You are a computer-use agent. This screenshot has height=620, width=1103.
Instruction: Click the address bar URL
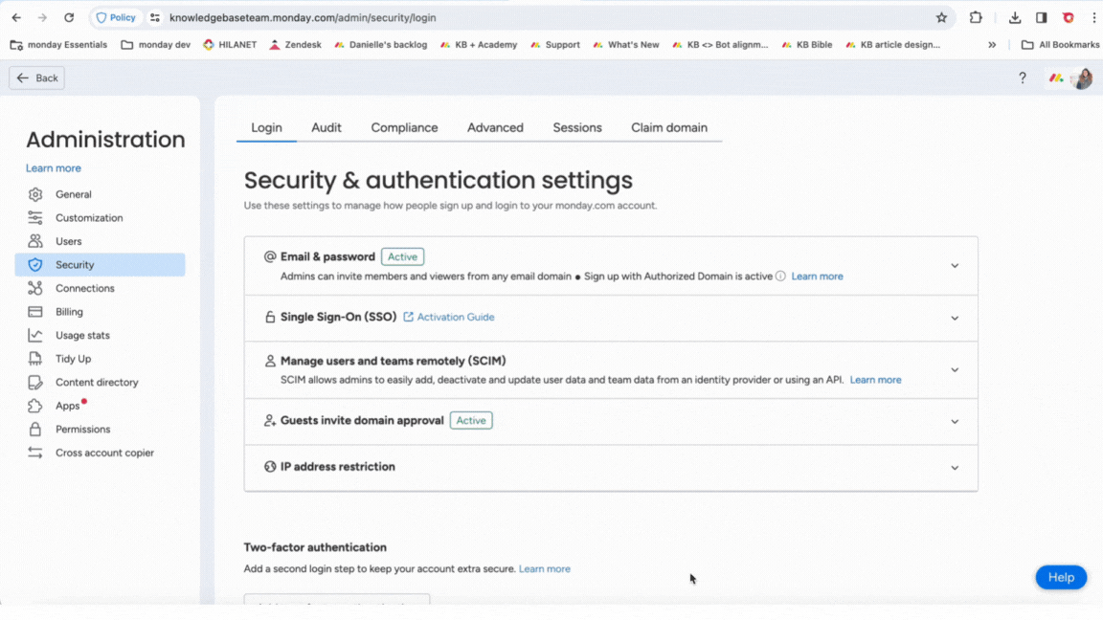(x=303, y=17)
